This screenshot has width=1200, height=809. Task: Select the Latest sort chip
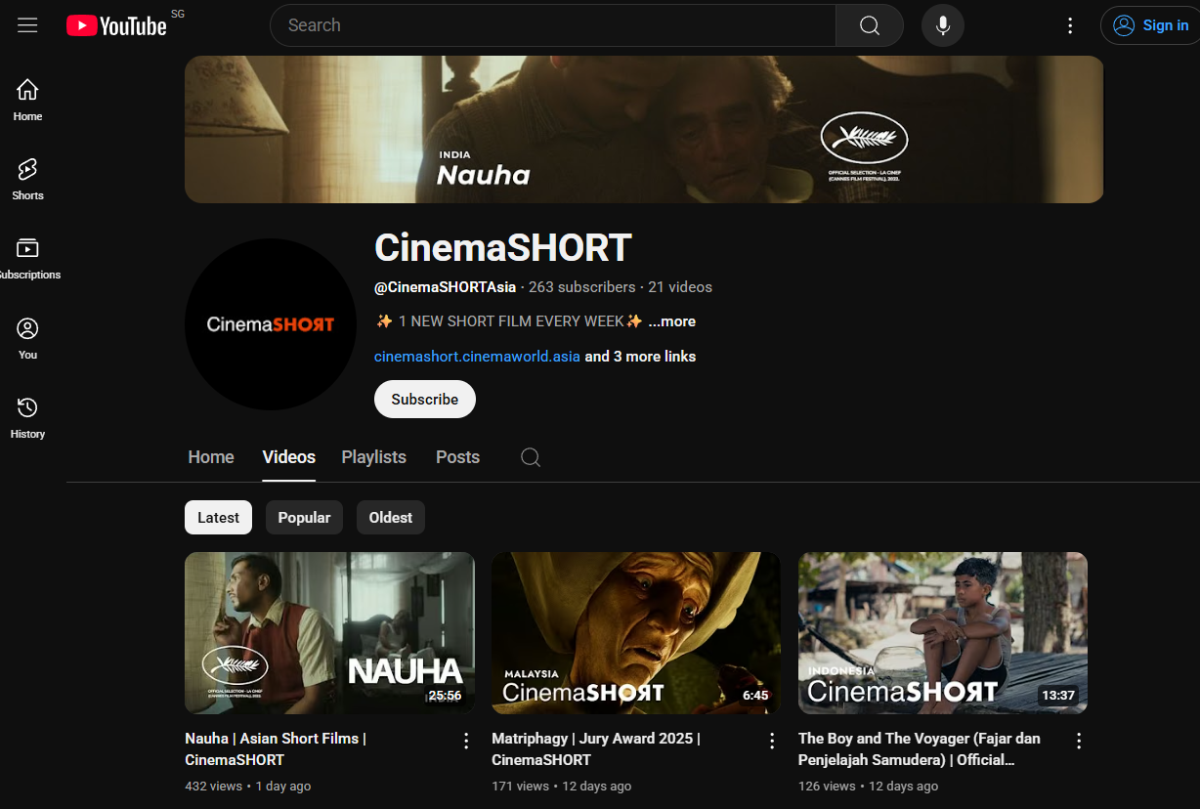tap(218, 518)
